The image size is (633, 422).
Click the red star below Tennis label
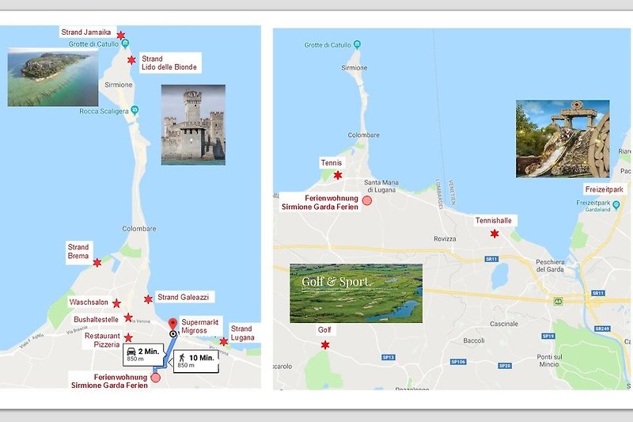338,175
